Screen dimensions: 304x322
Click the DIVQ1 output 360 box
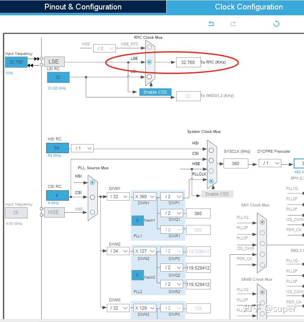point(198,213)
